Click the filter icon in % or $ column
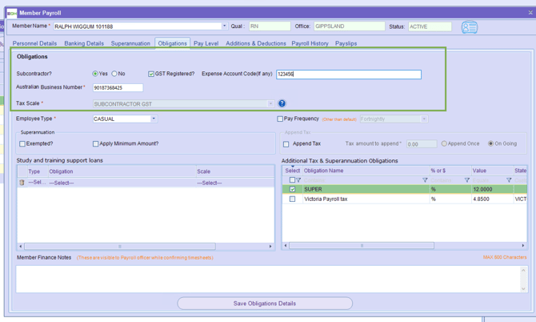Image resolution: width=536 pixels, height=322 pixels. point(467,180)
